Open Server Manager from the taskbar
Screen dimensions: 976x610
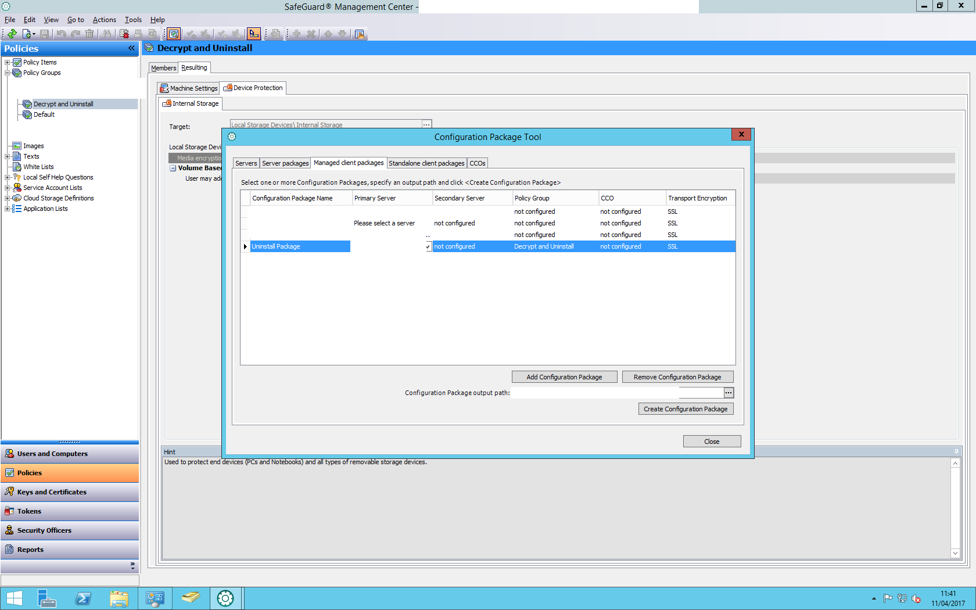coord(46,598)
